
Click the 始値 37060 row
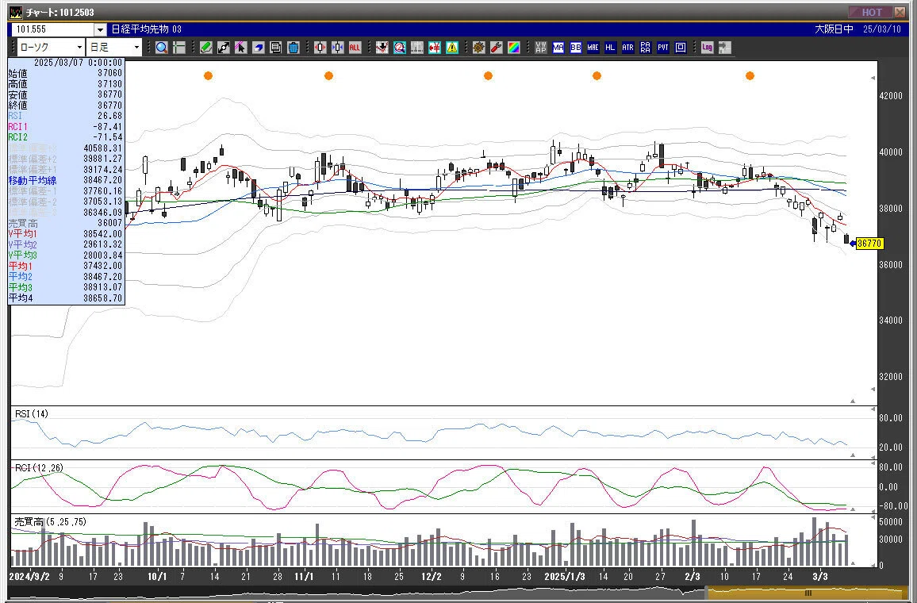tap(66, 74)
